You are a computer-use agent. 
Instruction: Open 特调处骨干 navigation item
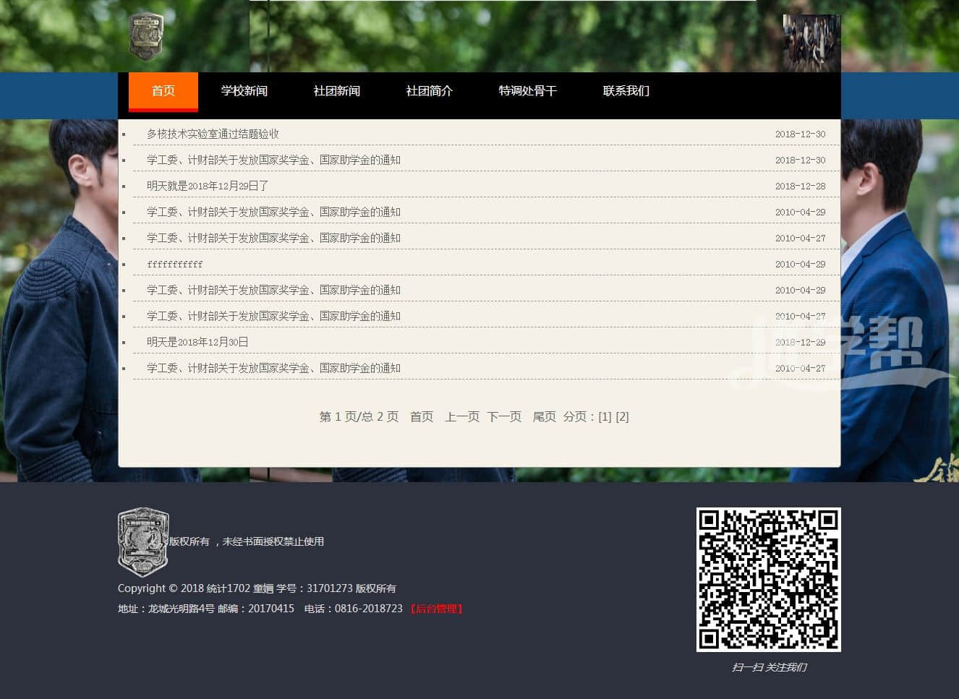(527, 91)
